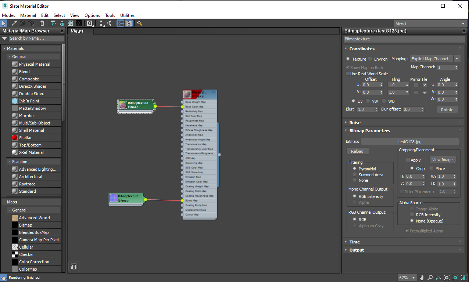The width and height of the screenshot is (469, 282).
Task: Select the eyedropper Pick Material tool
Action: pos(14,23)
